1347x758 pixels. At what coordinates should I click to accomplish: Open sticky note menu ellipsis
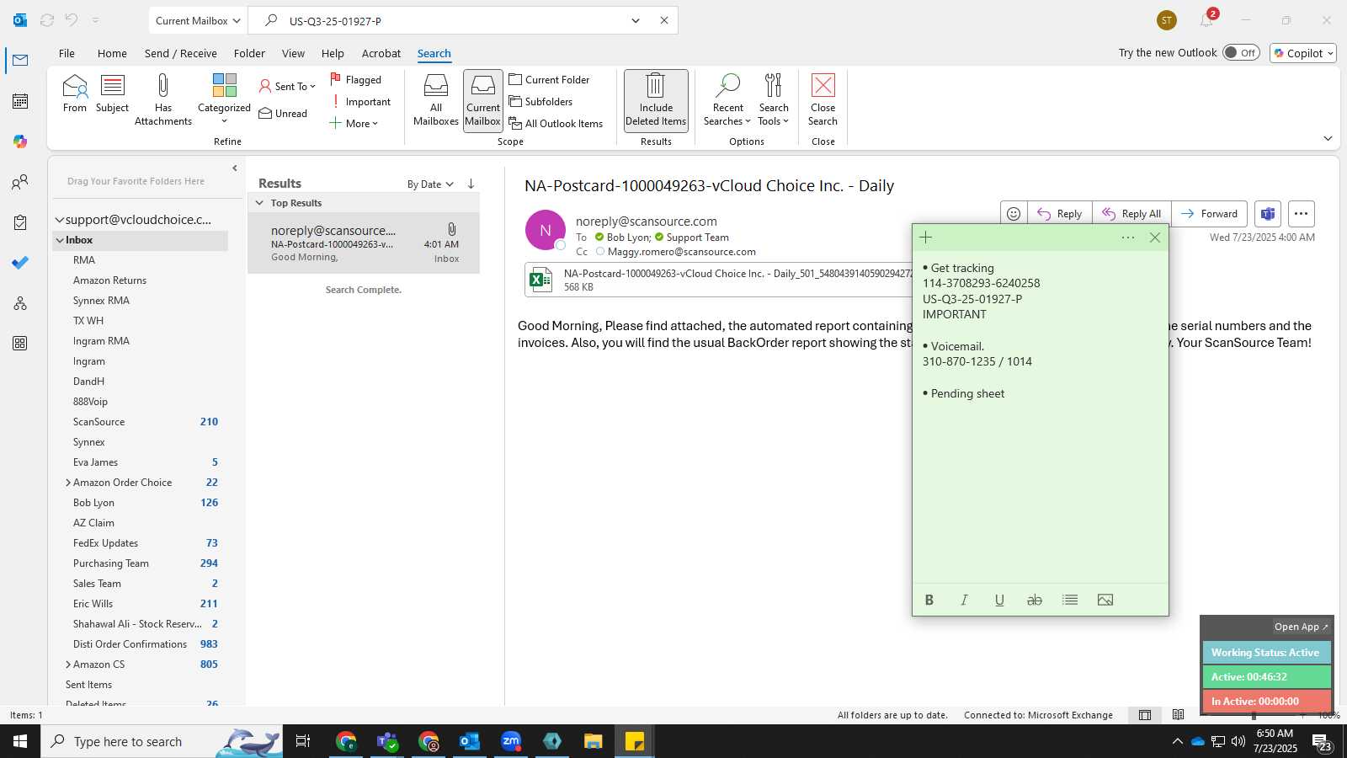click(x=1128, y=238)
